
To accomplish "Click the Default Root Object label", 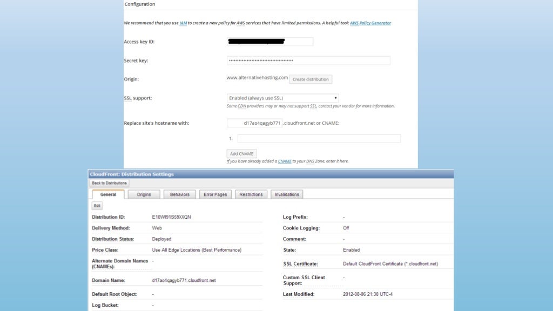I will pyautogui.click(x=114, y=294).
